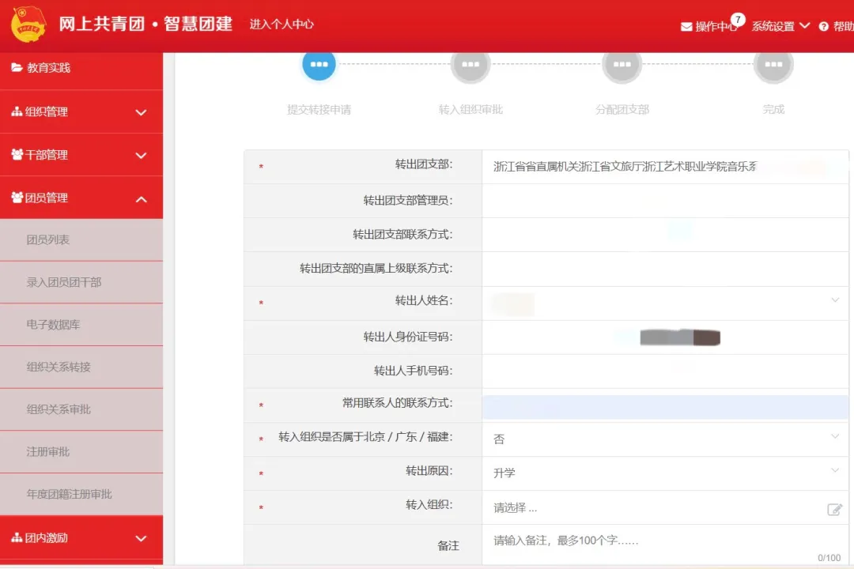
Task: Click the 分配团支部 step circle
Action: tap(622, 65)
